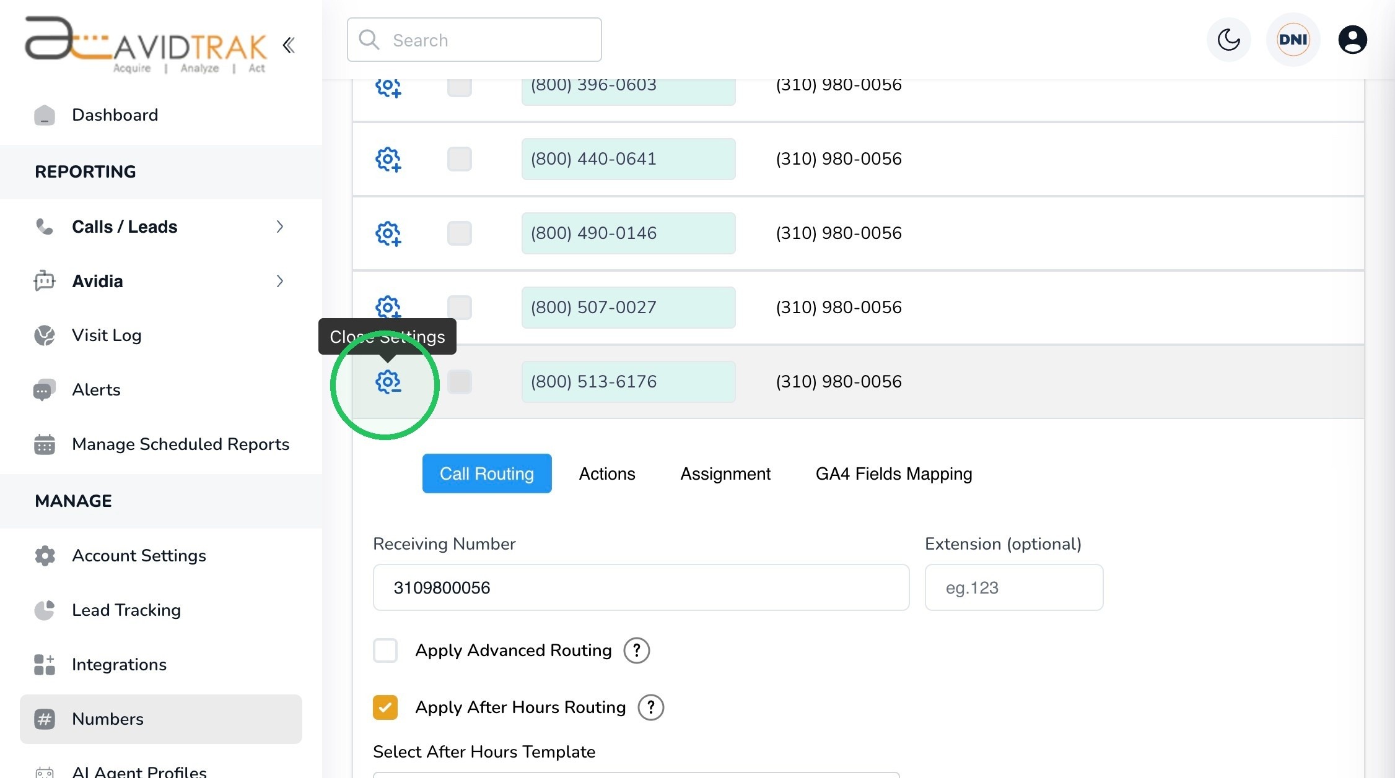Disable Apply After Hours Routing checkbox
Image resolution: width=1395 pixels, height=778 pixels.
click(385, 707)
